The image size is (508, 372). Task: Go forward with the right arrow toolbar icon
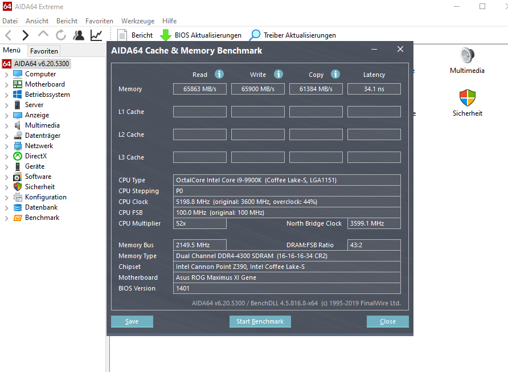coord(25,35)
